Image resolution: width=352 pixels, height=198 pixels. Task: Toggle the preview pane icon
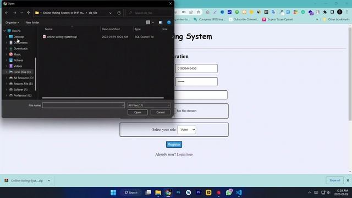pyautogui.click(x=161, y=23)
